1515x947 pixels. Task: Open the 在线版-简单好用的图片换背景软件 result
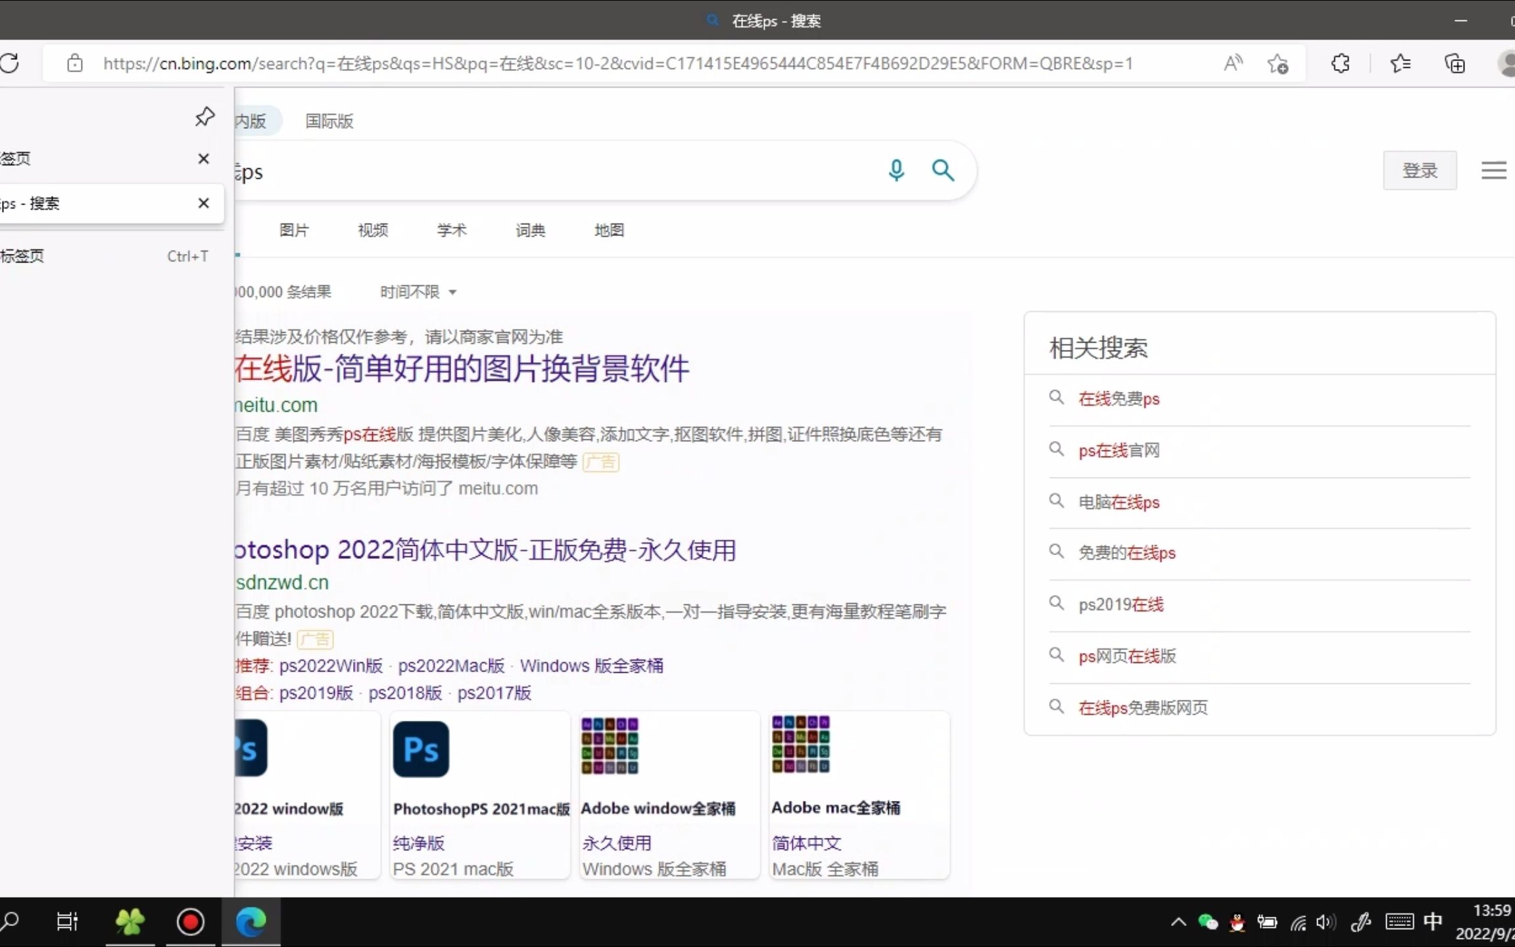tap(462, 368)
